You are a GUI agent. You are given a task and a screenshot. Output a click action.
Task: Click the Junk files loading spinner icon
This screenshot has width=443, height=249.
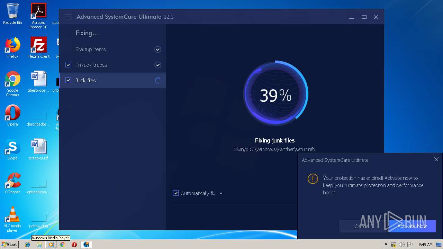point(158,81)
